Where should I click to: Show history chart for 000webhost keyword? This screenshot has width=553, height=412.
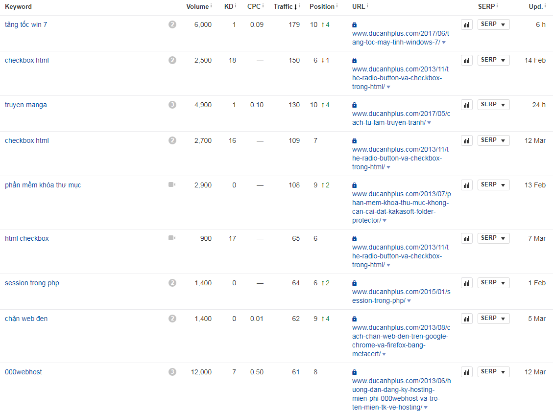pos(466,372)
